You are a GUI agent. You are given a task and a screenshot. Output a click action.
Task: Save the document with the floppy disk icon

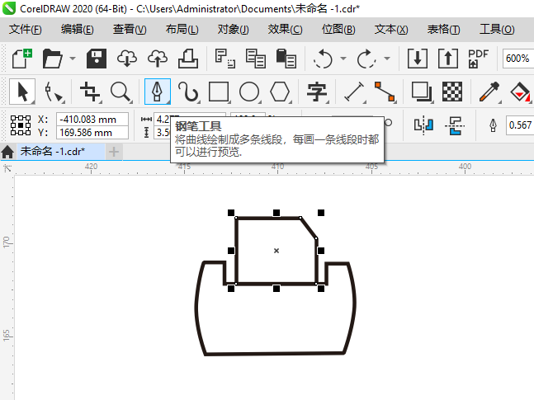point(97,59)
